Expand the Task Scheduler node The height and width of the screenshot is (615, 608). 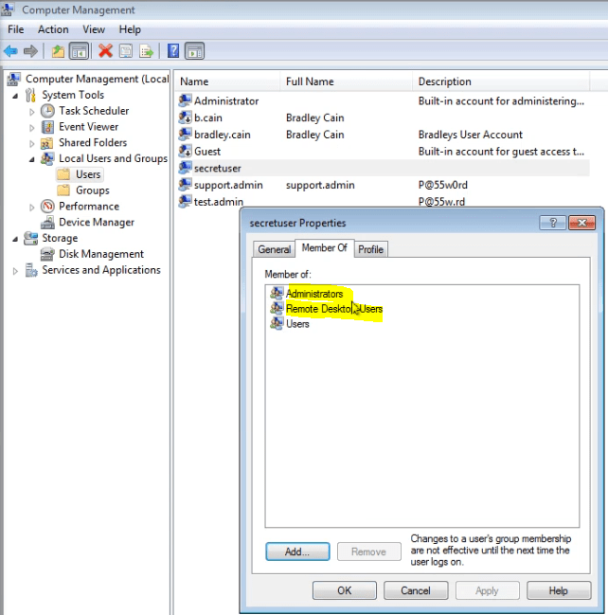tap(32, 112)
